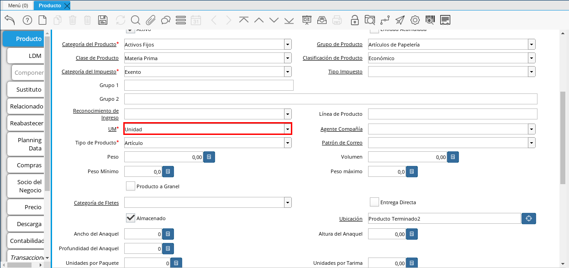Open attachments with the paperclip icon
Image resolution: width=569 pixels, height=268 pixels.
(x=151, y=20)
